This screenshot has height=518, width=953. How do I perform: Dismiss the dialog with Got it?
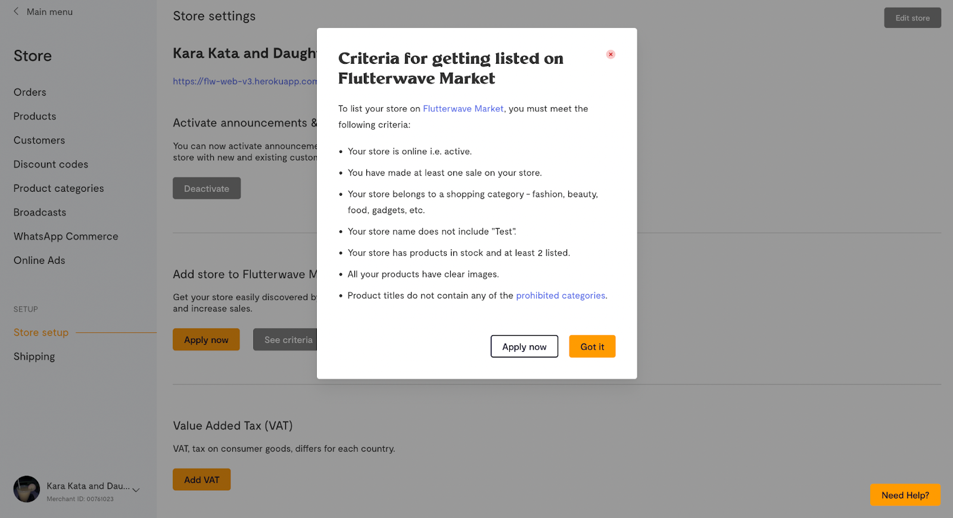pyautogui.click(x=592, y=347)
